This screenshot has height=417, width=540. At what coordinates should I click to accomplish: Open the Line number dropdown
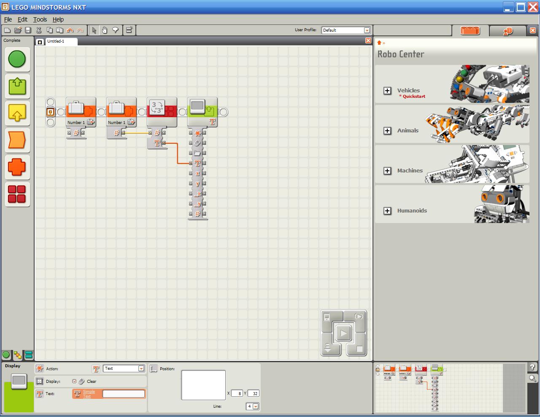[x=256, y=406]
